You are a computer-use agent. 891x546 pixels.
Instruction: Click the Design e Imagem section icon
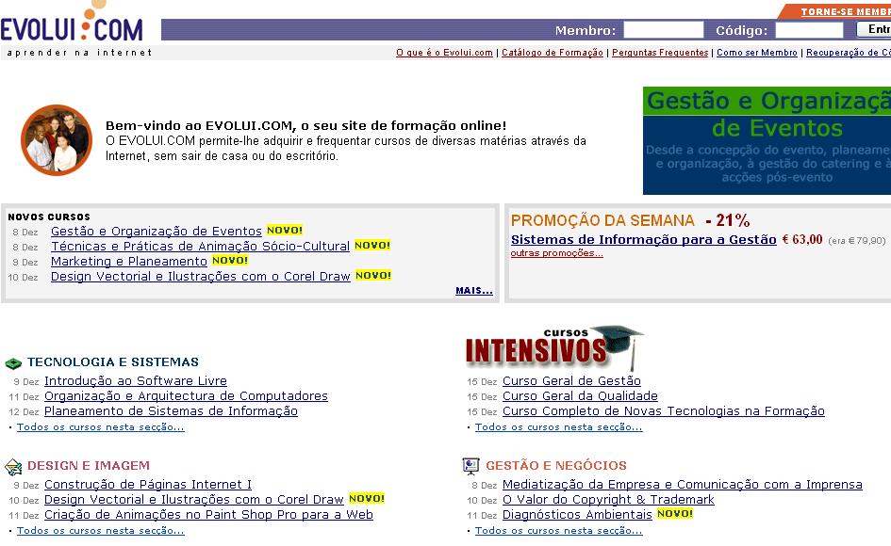[x=13, y=467]
